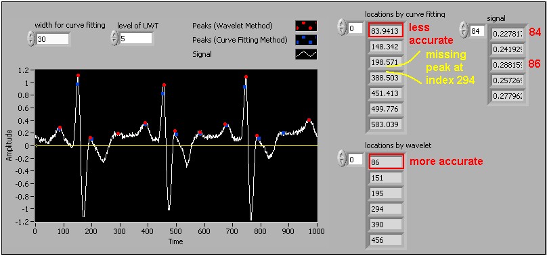Select the signal value 0.25726

coord(507,80)
